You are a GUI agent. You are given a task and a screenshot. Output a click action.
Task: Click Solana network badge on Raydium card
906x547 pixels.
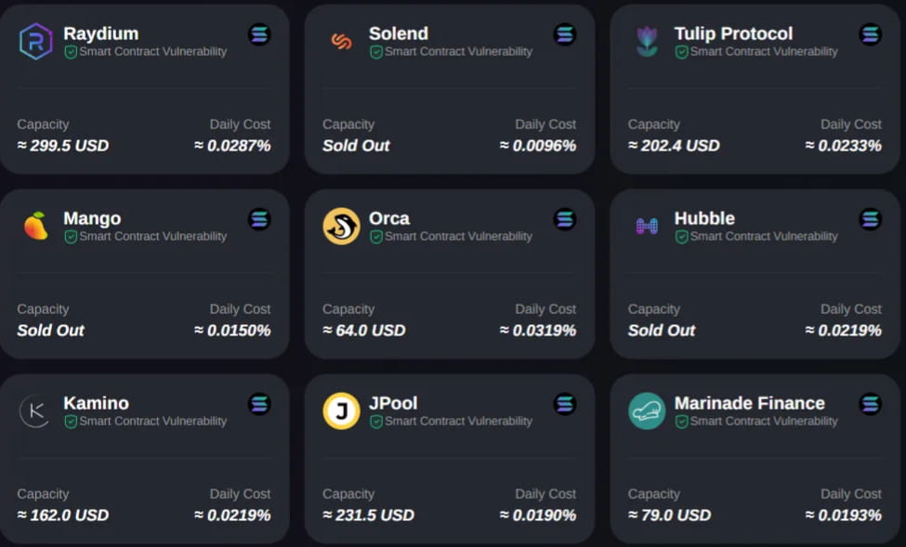[x=259, y=34]
